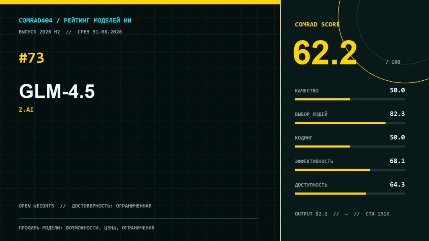
Task: Select the GLM-4.5 model title
Action: point(57,91)
